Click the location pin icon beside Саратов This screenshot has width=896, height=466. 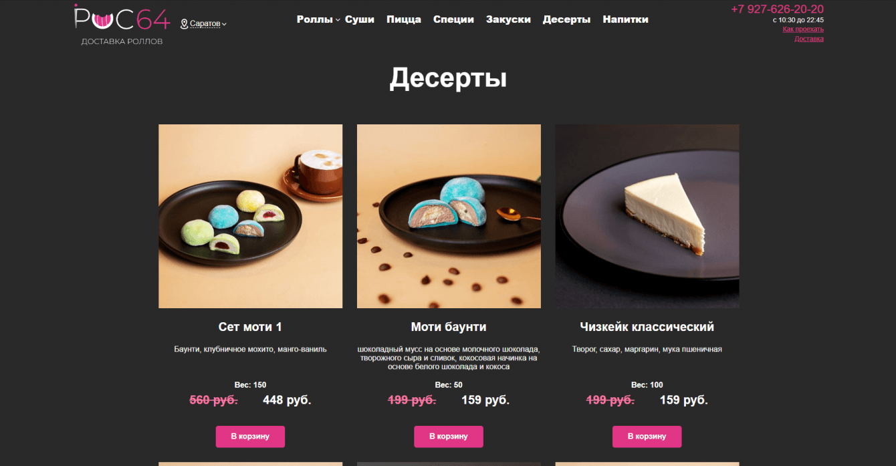point(184,24)
